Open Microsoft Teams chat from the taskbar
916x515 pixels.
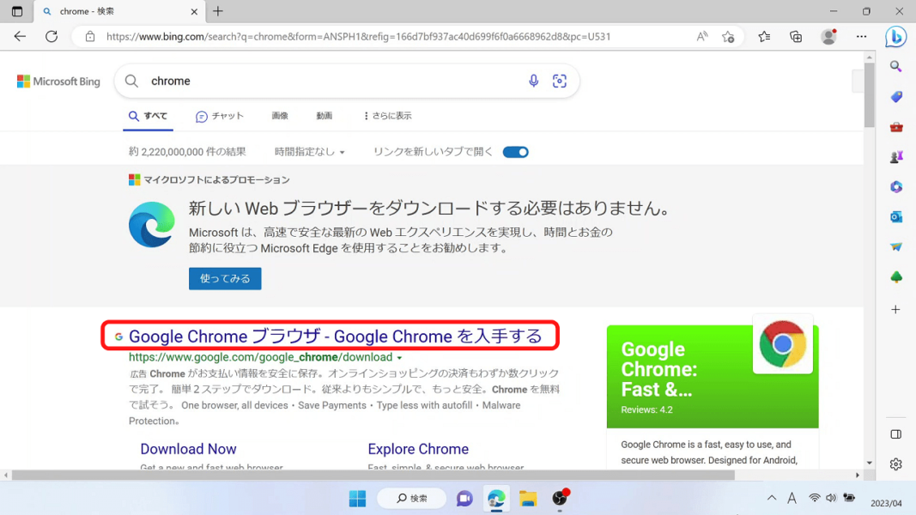(x=464, y=498)
